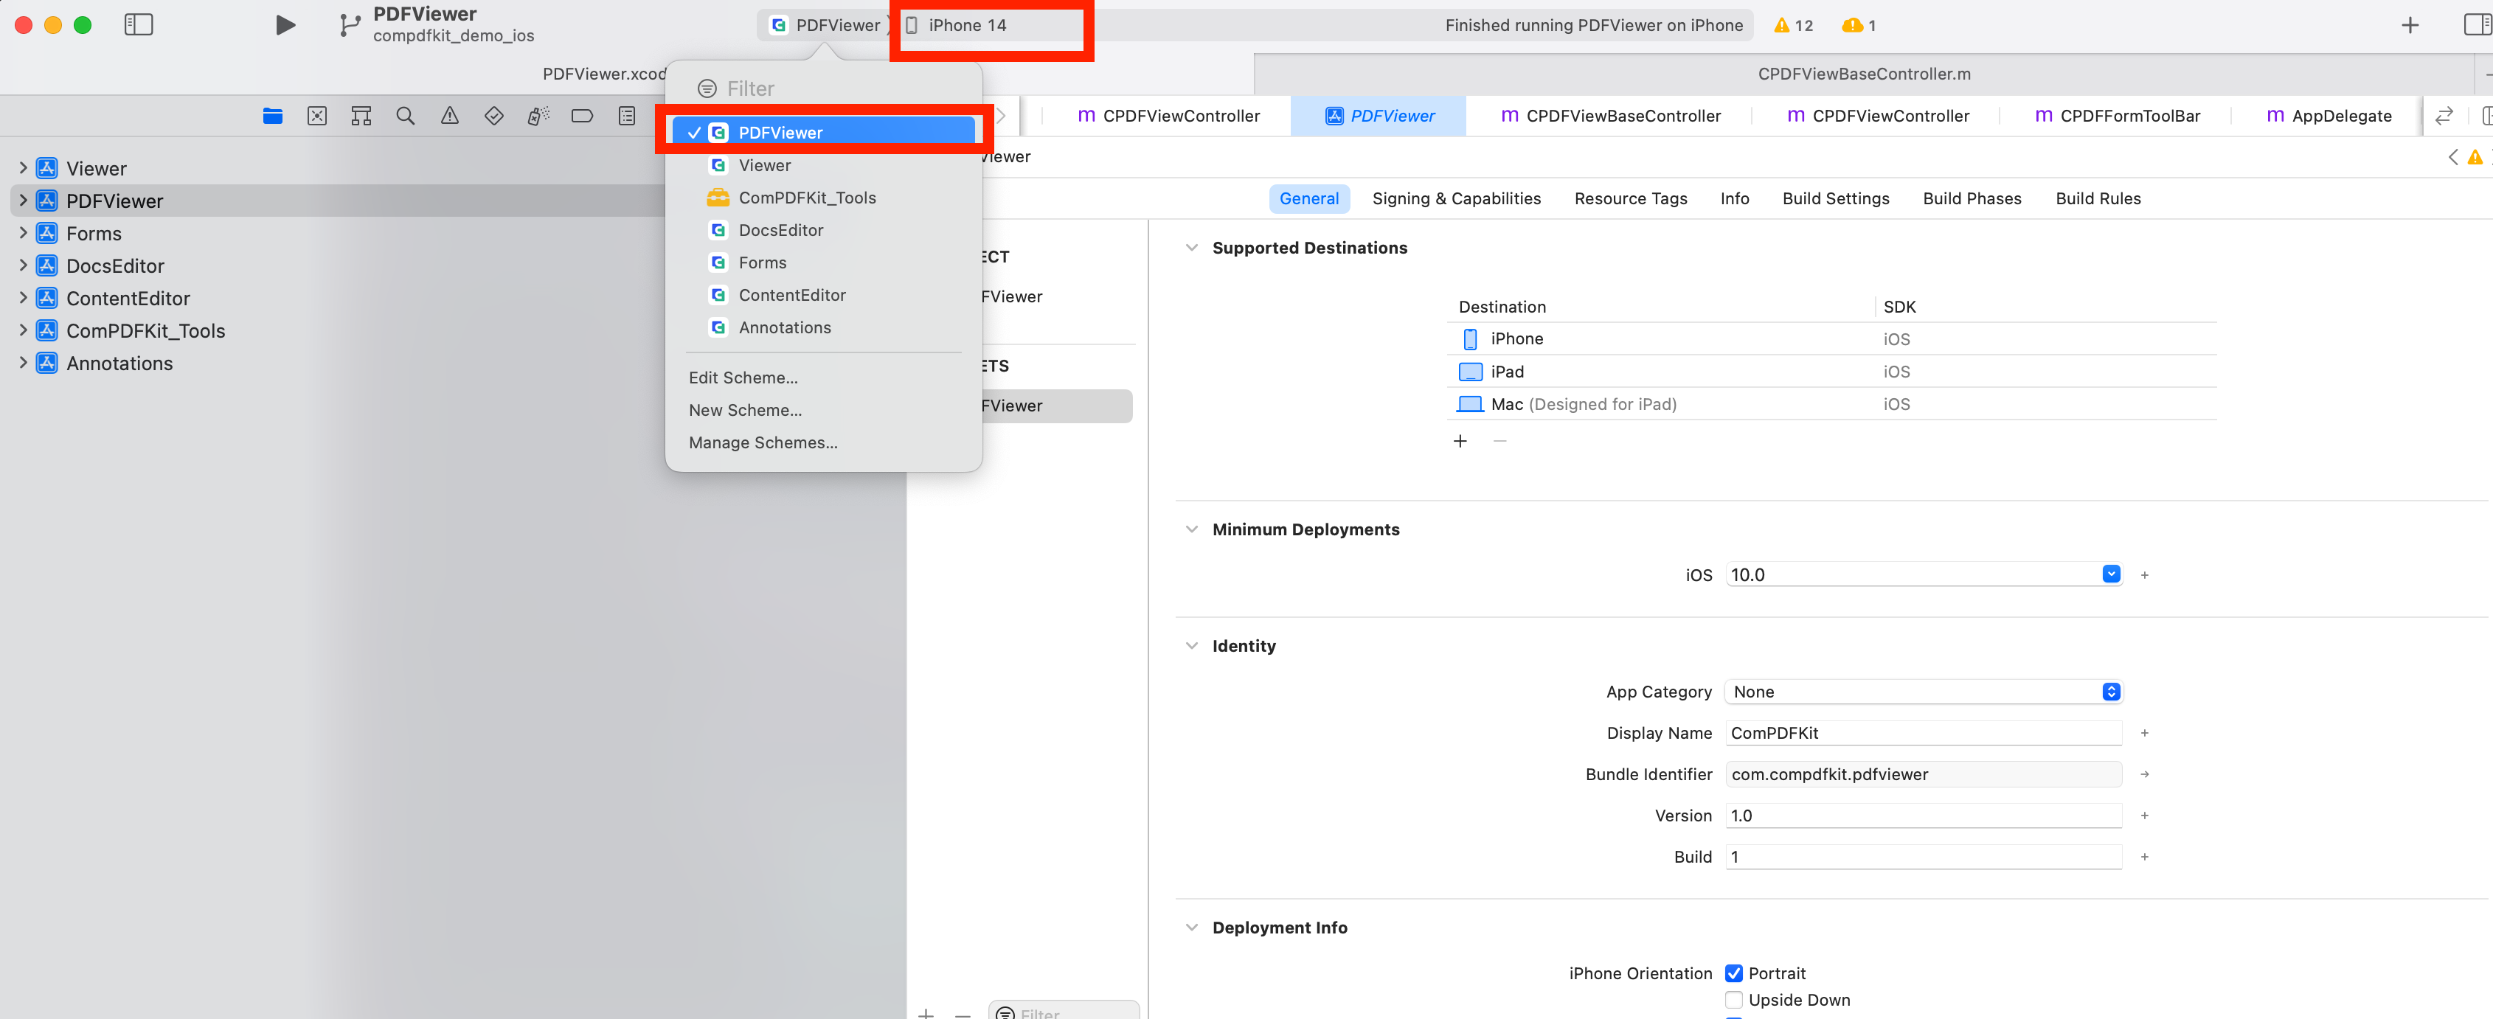Click the iPhone 14 run destination
2493x1019 pixels.
[967, 25]
